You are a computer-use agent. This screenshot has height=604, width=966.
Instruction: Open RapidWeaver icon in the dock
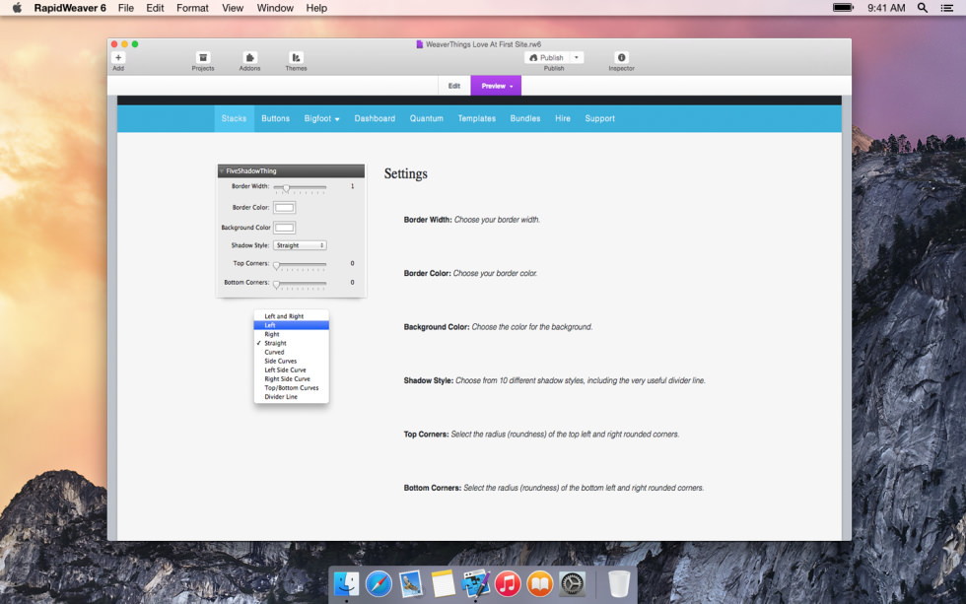[475, 583]
